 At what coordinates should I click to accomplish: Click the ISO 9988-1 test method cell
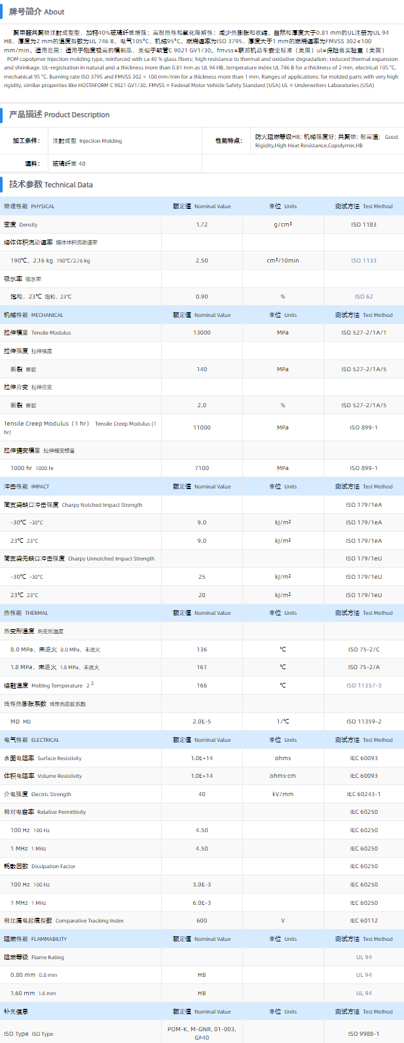point(363,1034)
